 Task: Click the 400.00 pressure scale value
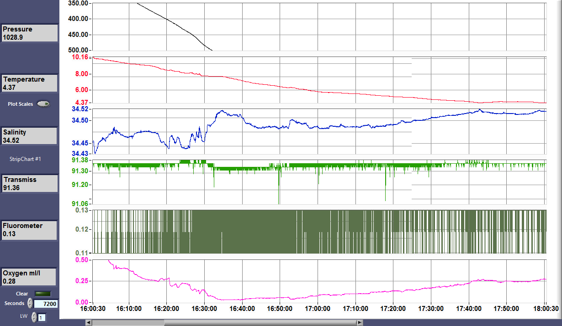point(78,19)
